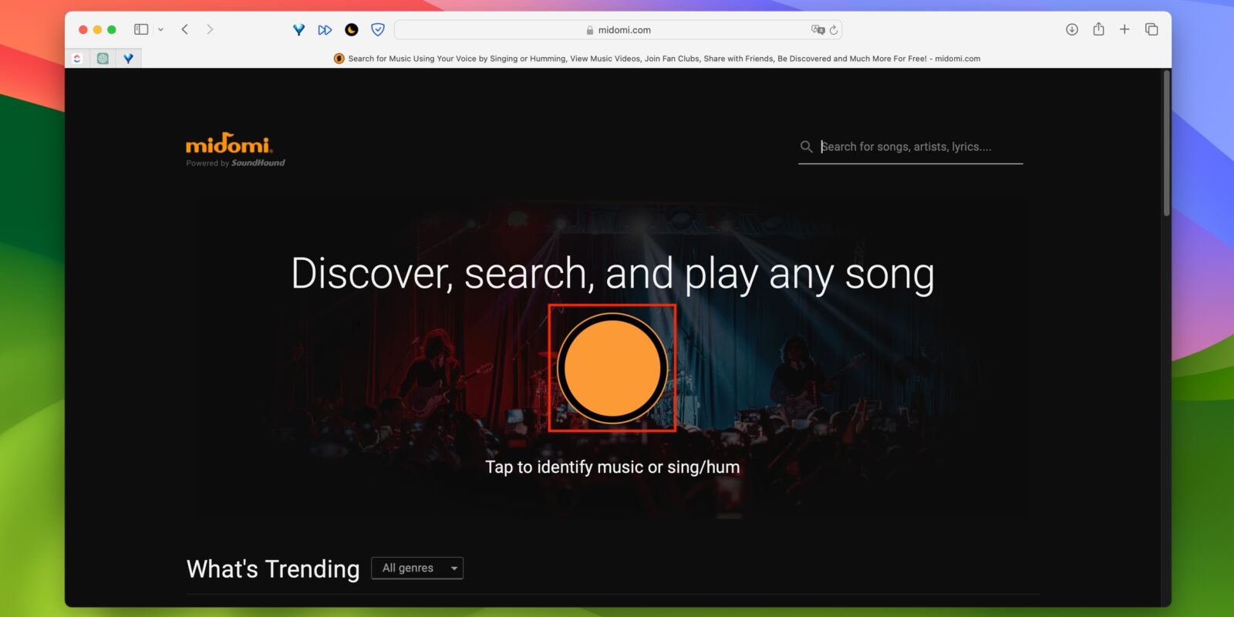
Task: Click the Share icon in the toolbar
Action: (1098, 29)
